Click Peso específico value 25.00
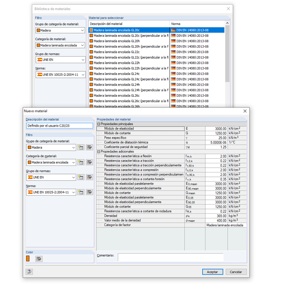Viewport: 281px width, 284px height. point(216,138)
